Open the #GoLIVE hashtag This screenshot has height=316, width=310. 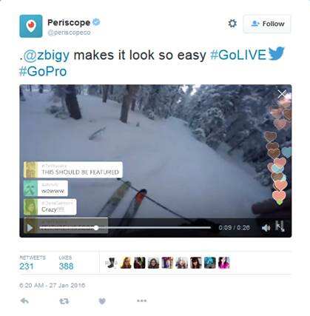(238, 55)
